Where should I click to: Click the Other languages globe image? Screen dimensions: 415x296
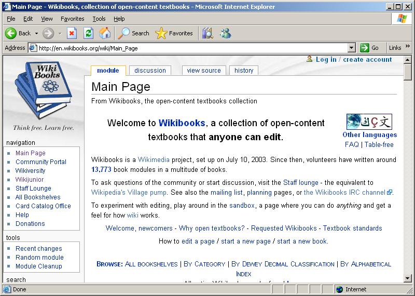[x=369, y=122]
